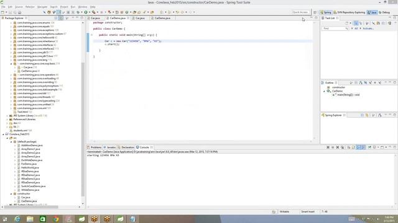398x223 pixels.
Task: Click the Forward navigation arrow in toolbar
Action: tap(190, 12)
